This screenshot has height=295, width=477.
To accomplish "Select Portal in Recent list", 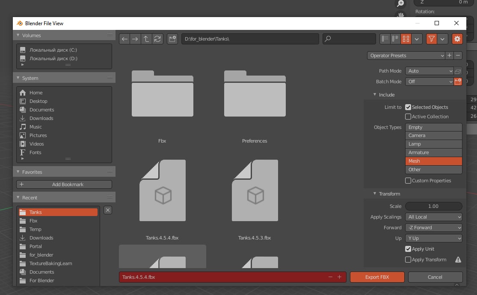I will tap(58, 246).
